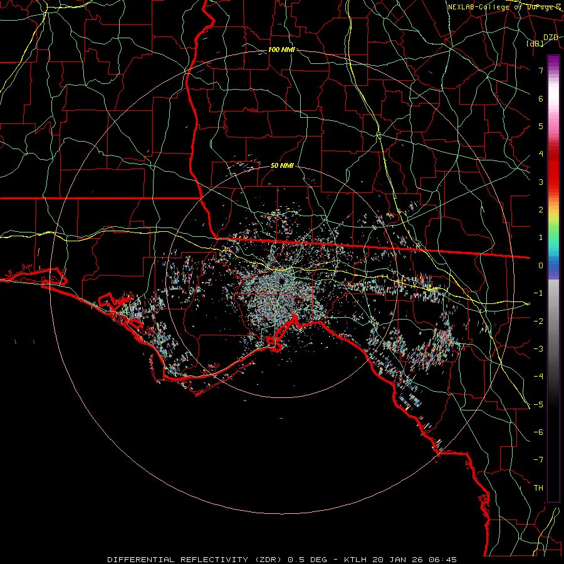Click the 3 value on color scale
This screenshot has height=564, width=564.
541,182
